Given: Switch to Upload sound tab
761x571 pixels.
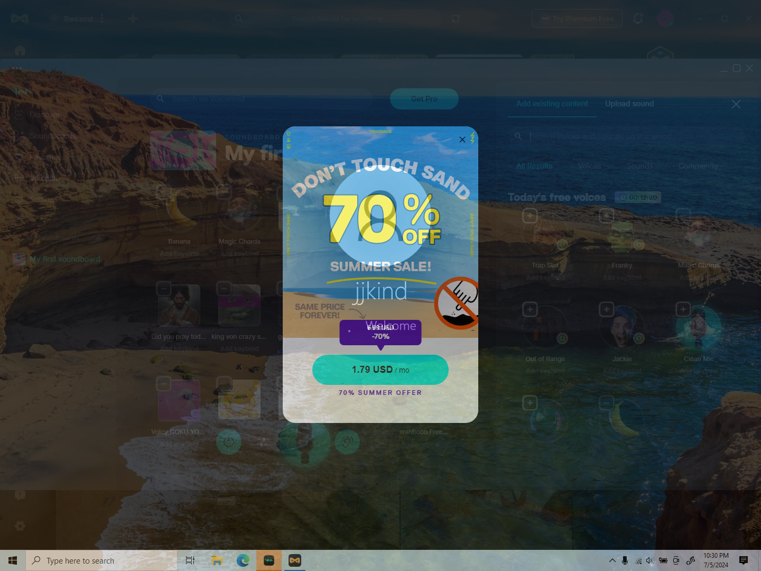Looking at the screenshot, I should (x=629, y=104).
